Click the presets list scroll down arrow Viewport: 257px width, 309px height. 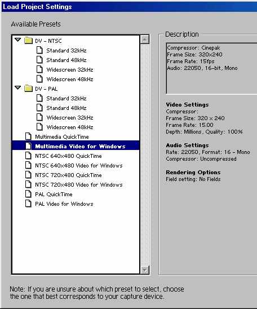coord(145,270)
